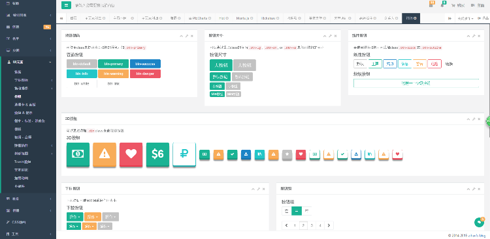
Task: Click the blue btn-success button
Action: coord(145,64)
